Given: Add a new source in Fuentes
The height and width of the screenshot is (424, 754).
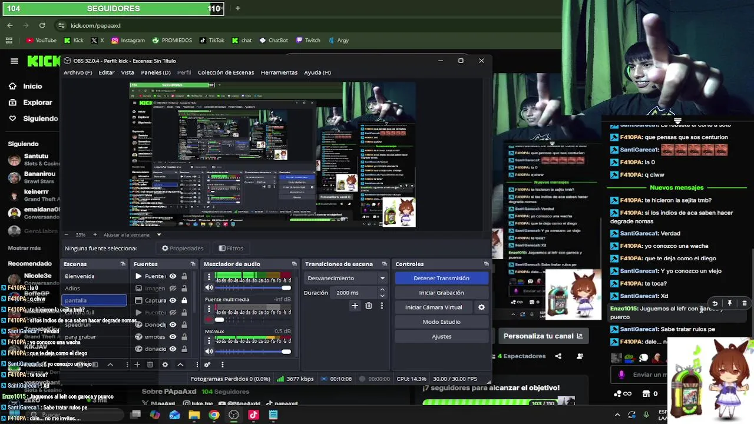Looking at the screenshot, I should pyautogui.click(x=137, y=365).
